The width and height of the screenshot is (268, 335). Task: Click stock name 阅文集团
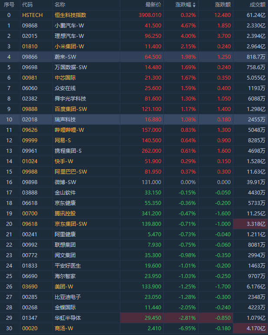pos(65,255)
